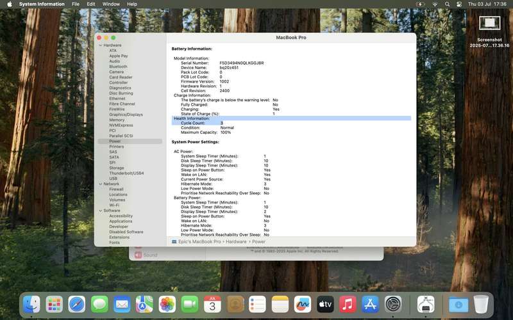Select Card Reader in the sidebar

[x=121, y=77]
